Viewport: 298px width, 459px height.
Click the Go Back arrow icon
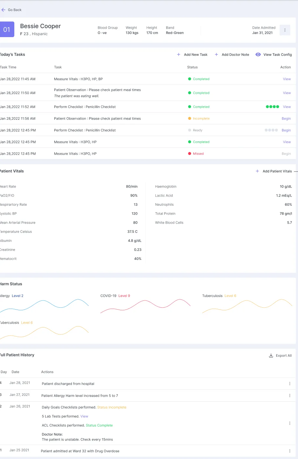(x=3, y=10)
